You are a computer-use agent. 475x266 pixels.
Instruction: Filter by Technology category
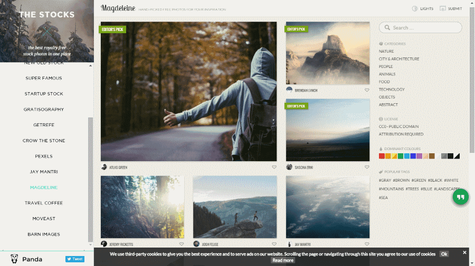[x=392, y=90]
